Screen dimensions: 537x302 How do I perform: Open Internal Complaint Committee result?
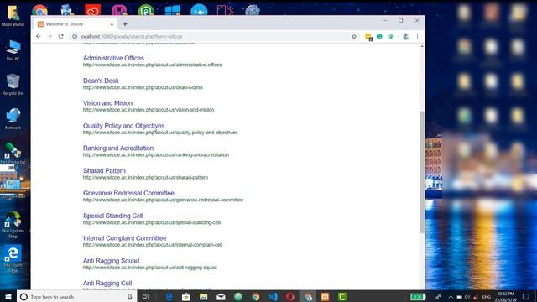(x=125, y=238)
